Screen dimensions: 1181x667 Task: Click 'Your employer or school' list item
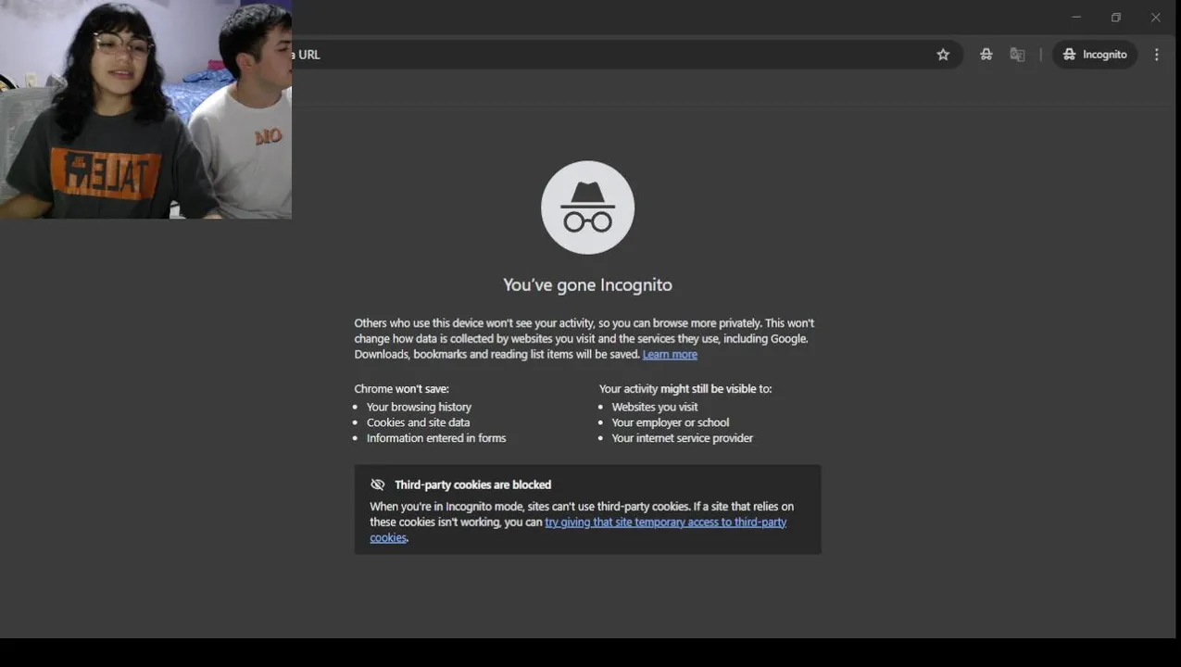click(x=671, y=423)
